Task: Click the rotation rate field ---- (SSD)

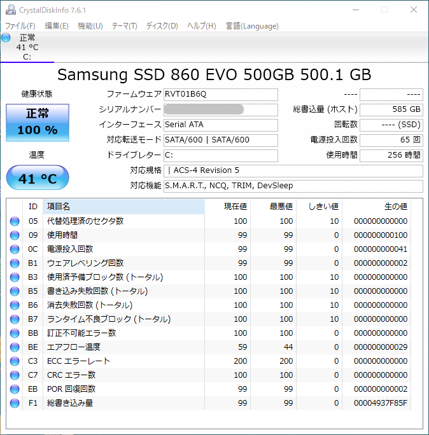Action: 391,125
